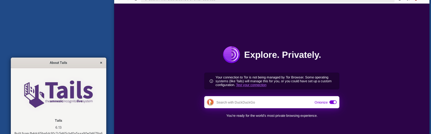Image resolution: width=431 pixels, height=134 pixels.
Task: Click the Tails logo image
Action: pyautogui.click(x=59, y=94)
